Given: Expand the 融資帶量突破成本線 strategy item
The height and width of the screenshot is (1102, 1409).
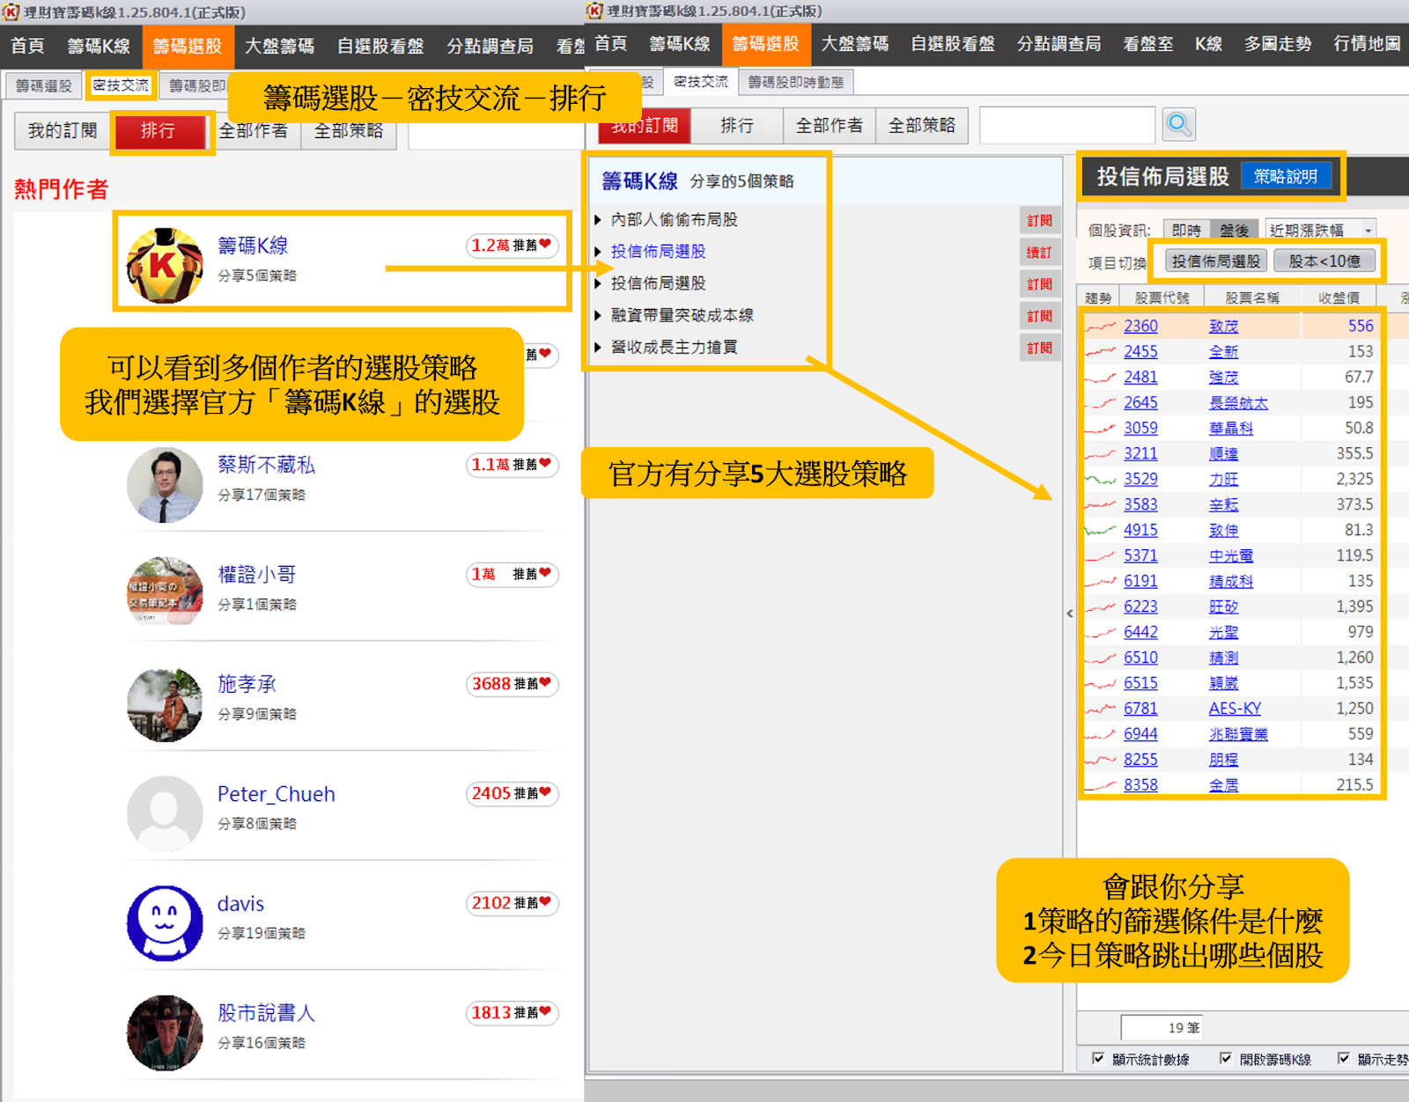Looking at the screenshot, I should tap(682, 315).
